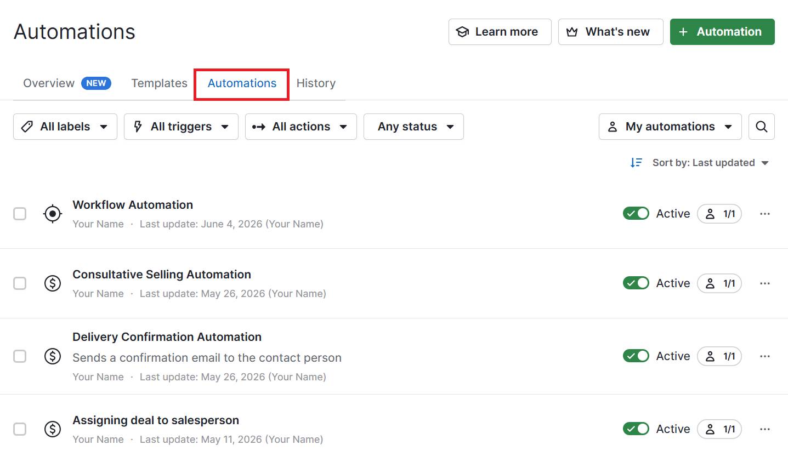Open the History tab
The height and width of the screenshot is (462, 788).
(316, 83)
